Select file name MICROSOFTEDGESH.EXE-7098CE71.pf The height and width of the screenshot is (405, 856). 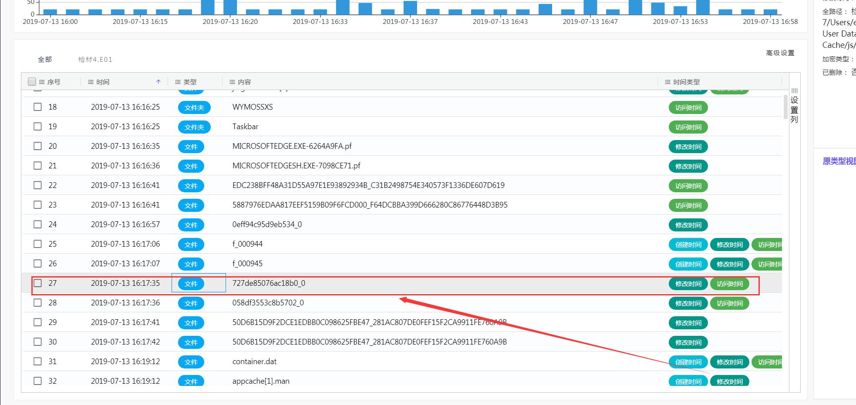click(297, 166)
